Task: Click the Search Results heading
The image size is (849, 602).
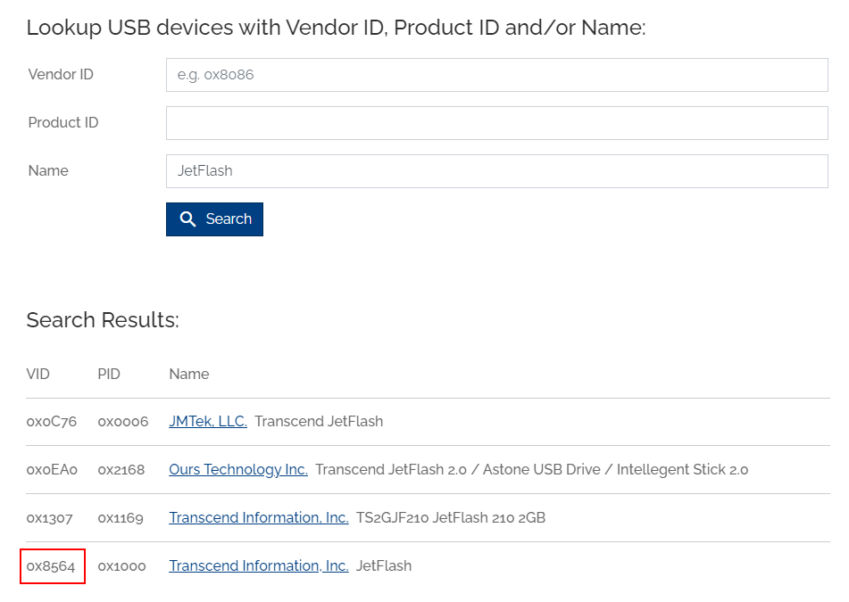Action: coord(103,320)
